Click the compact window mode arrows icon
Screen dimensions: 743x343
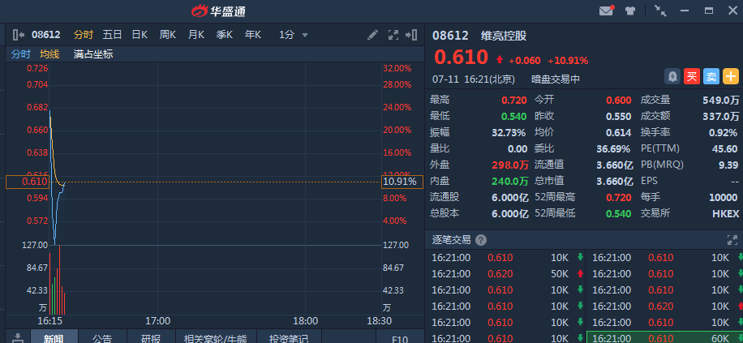pyautogui.click(x=660, y=11)
